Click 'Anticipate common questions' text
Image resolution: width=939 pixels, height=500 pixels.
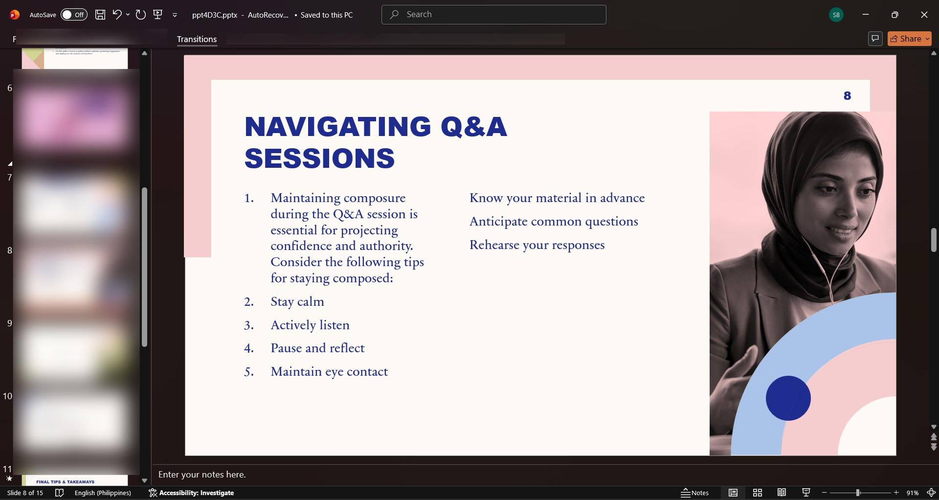coord(554,221)
